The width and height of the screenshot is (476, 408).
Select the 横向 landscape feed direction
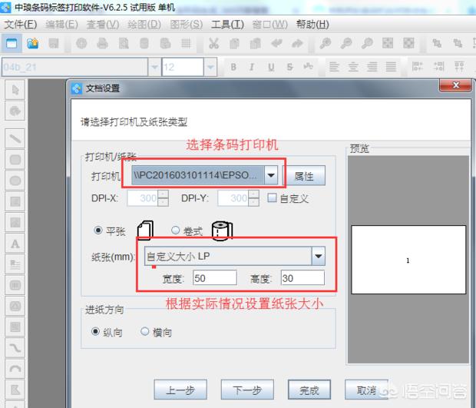coord(145,331)
